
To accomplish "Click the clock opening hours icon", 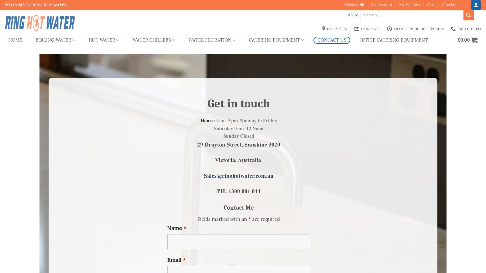I will tap(389, 29).
